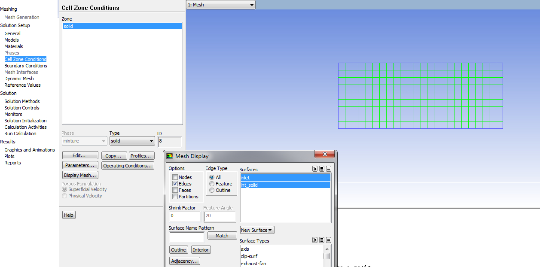Open Calculation Activities page
This screenshot has height=267, width=540.
(25, 127)
